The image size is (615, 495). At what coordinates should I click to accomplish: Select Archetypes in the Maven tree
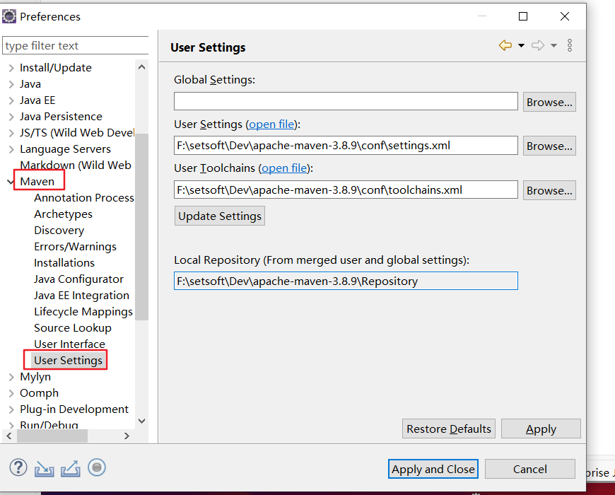[x=63, y=214]
